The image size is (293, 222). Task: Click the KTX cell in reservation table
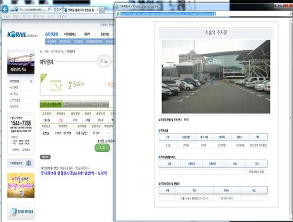pos(75,120)
